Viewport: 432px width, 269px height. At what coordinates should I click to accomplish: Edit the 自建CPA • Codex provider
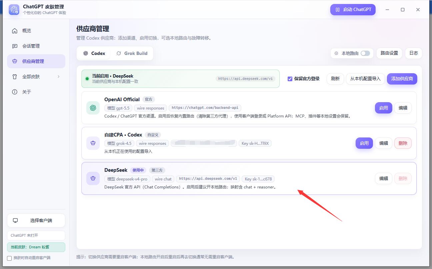click(x=384, y=143)
